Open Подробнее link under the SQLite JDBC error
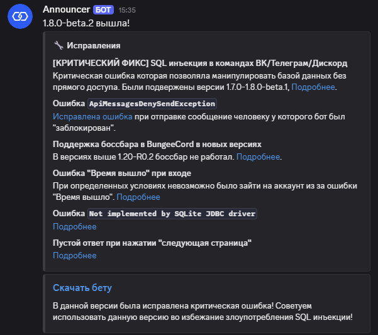378x335 pixels. (74, 226)
